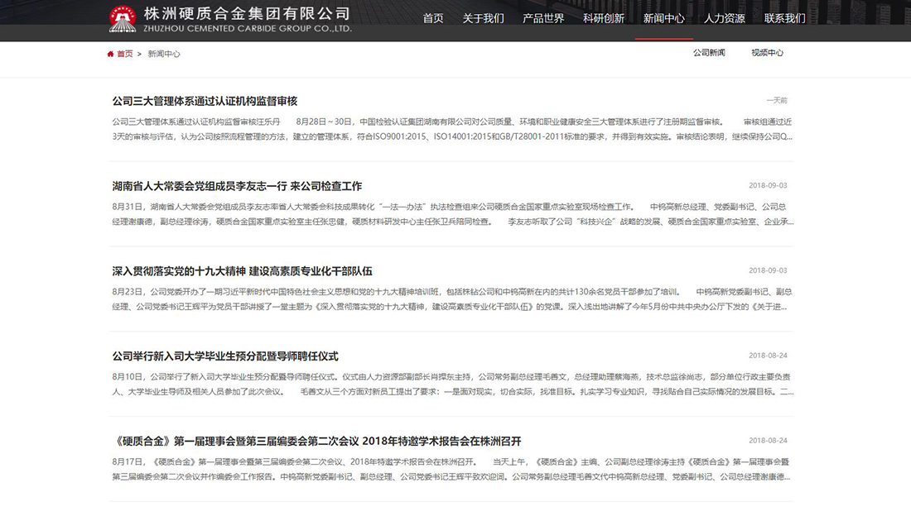
Task: Switch to the 公司新闻 sub-tab
Action: pos(709,53)
